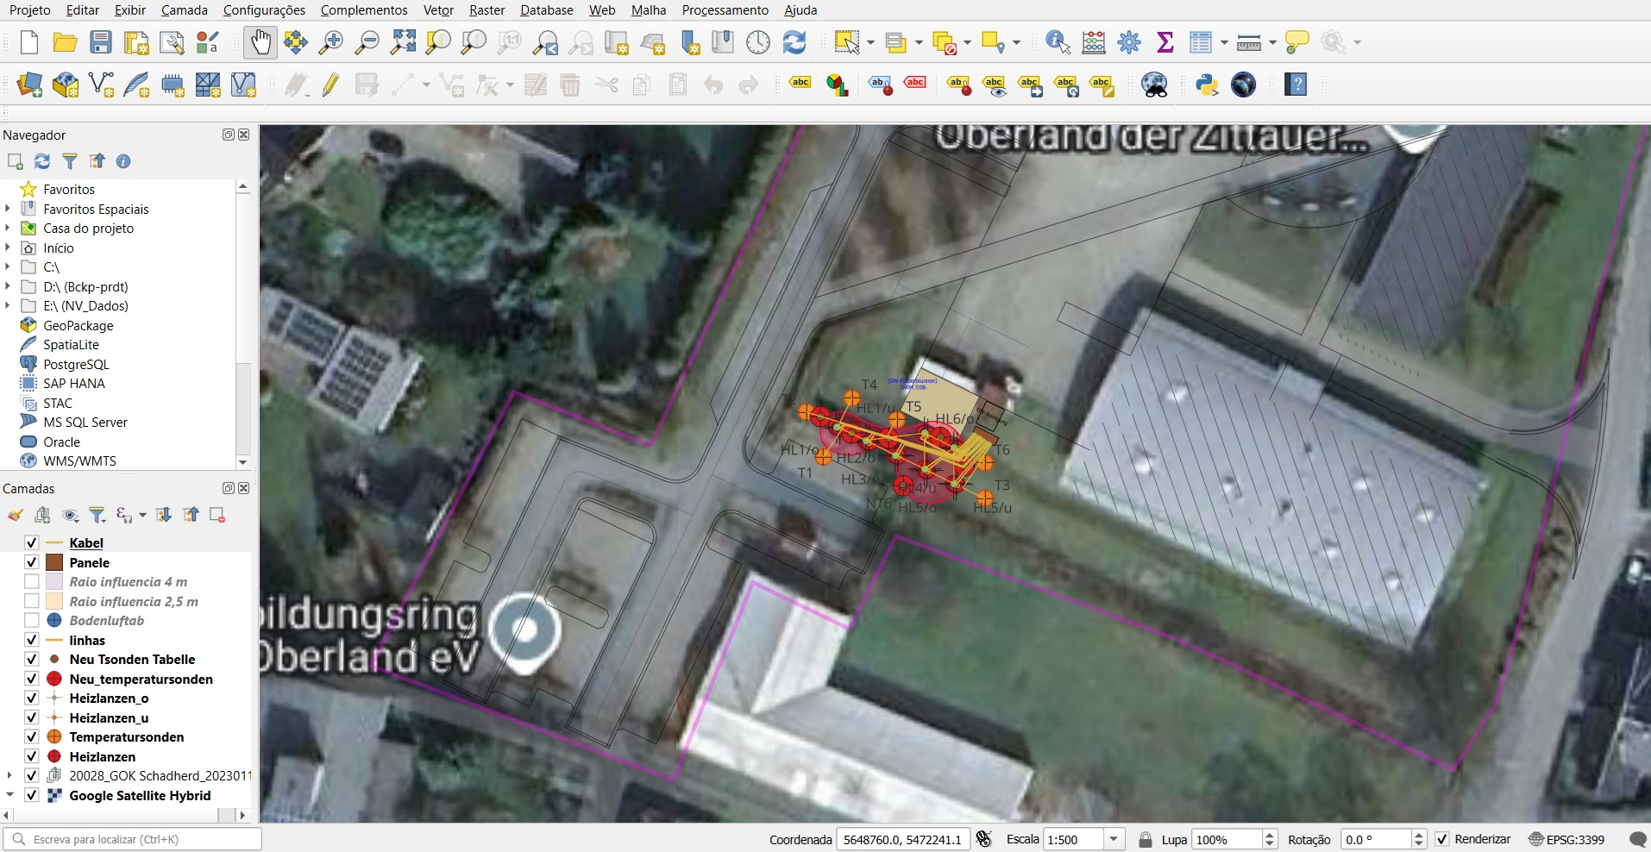Increase Lupa magnification with the stepper
Viewport: 1651px width, 852px height.
1268,834
